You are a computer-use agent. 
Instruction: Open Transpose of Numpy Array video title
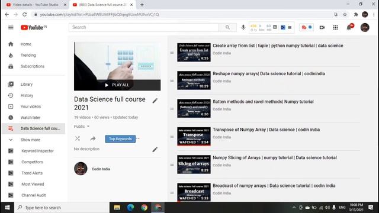(266, 130)
